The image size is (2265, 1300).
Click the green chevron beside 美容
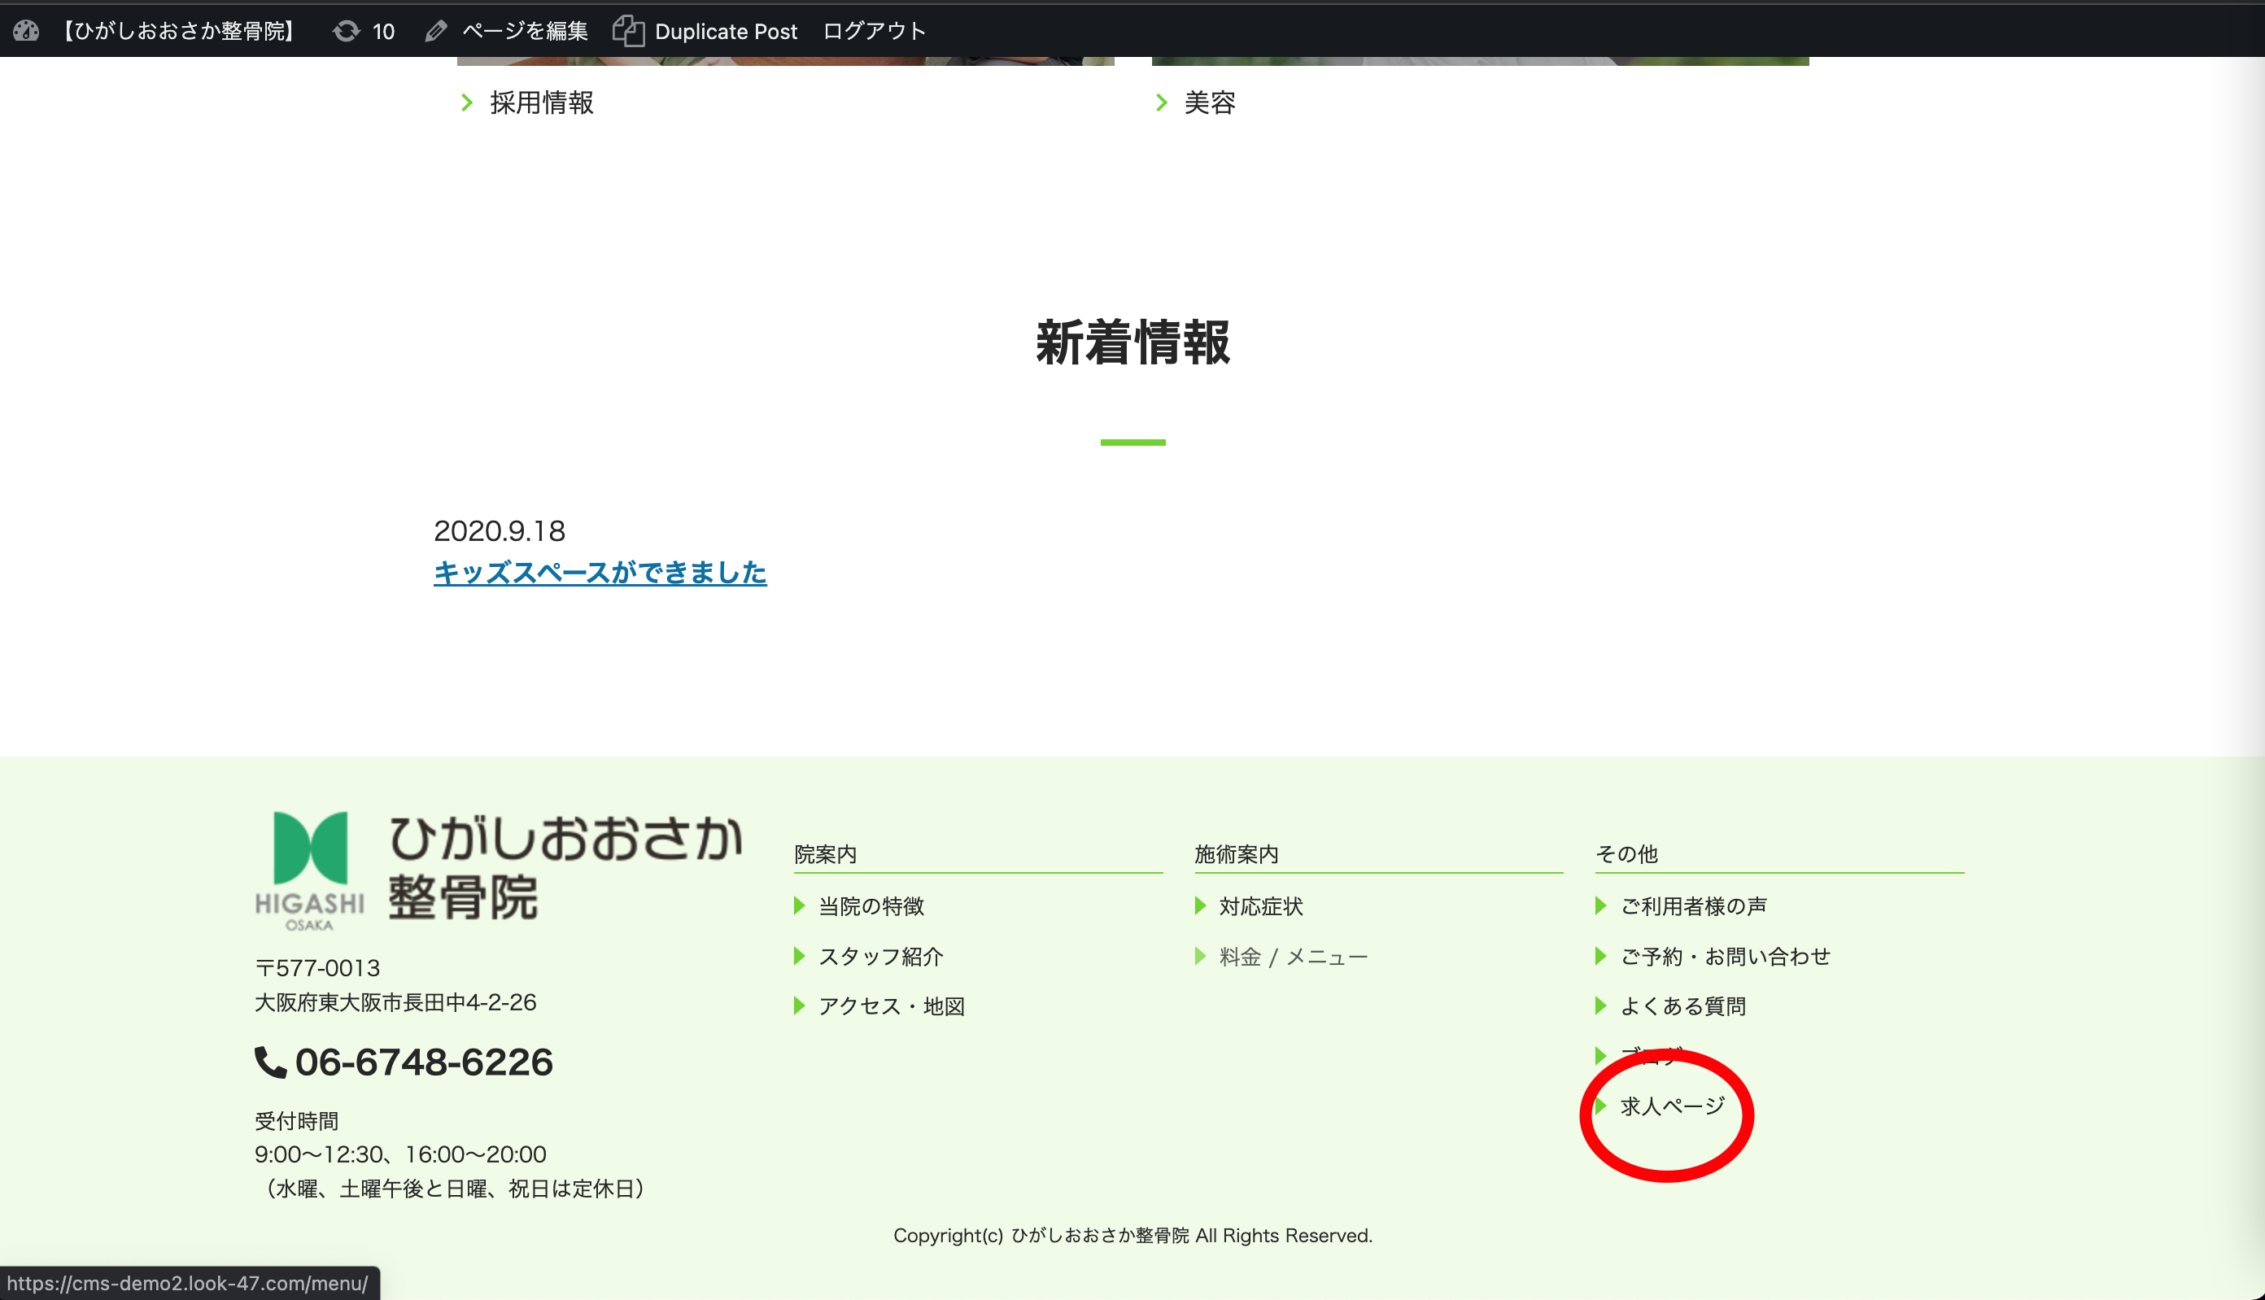point(1162,103)
